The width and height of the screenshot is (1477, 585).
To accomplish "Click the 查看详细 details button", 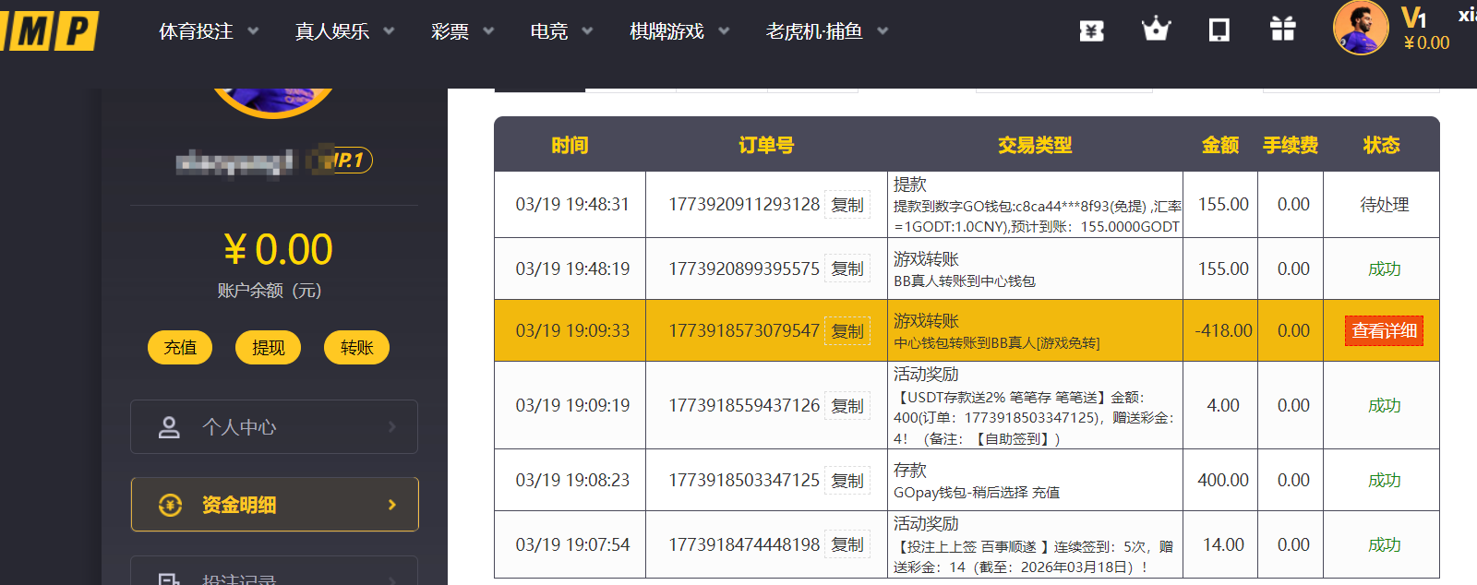I will click(x=1384, y=330).
